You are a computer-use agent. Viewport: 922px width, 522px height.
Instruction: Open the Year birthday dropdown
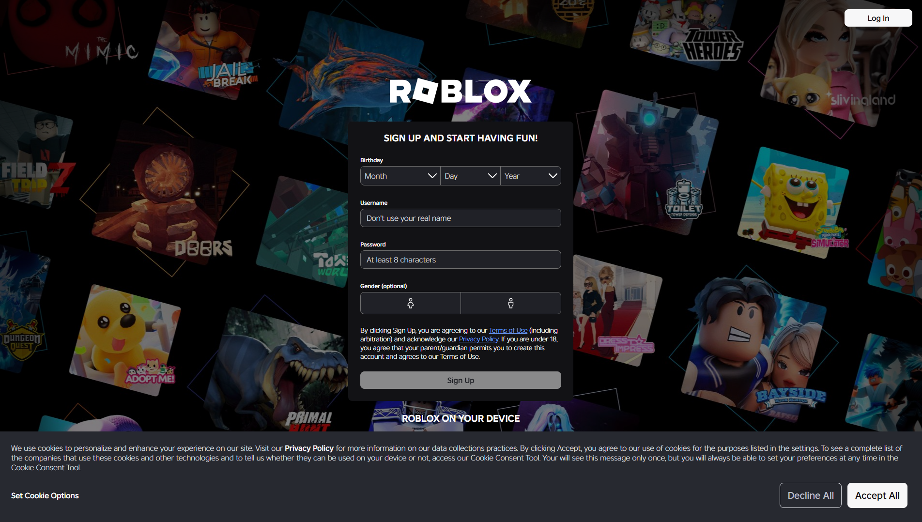click(x=531, y=176)
